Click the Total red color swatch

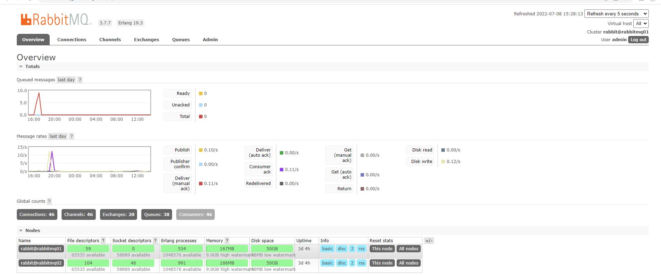point(201,117)
